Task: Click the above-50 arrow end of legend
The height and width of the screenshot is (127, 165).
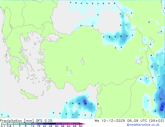Action: coord(82,124)
